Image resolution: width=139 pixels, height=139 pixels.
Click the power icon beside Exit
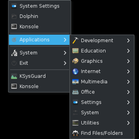(x=14, y=63)
